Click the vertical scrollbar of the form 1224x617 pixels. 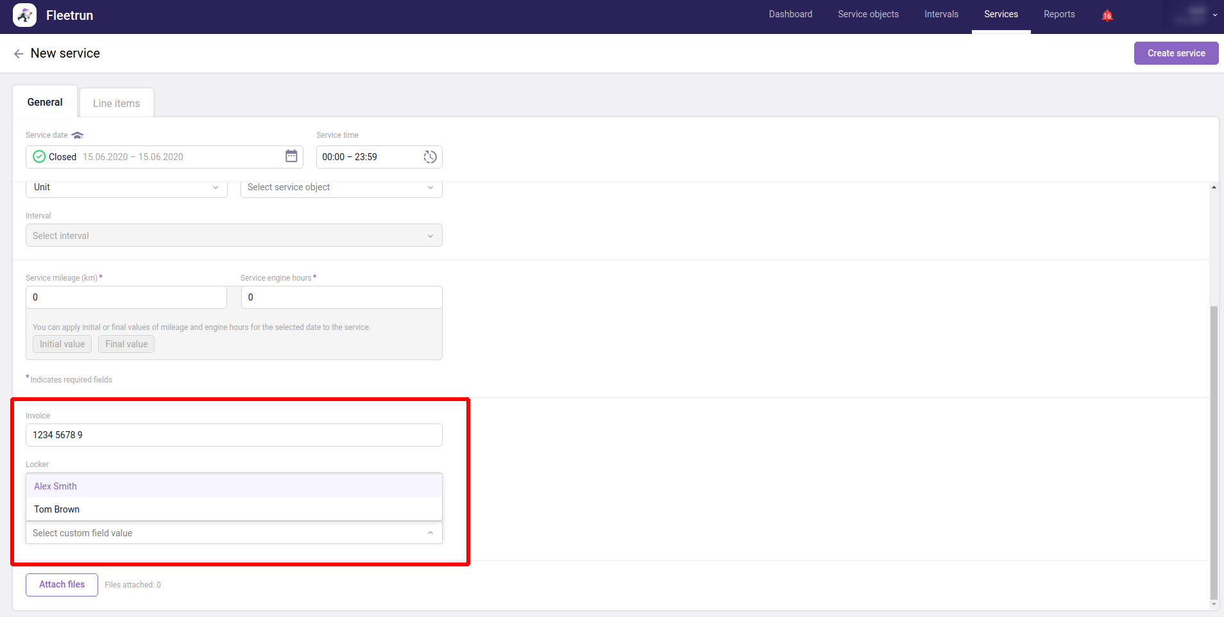tap(1213, 448)
